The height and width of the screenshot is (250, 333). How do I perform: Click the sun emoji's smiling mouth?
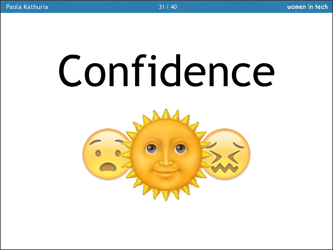tap(166, 169)
